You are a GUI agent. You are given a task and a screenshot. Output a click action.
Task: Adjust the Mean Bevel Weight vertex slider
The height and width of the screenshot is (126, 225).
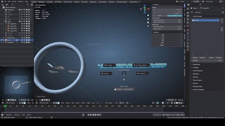167,20
